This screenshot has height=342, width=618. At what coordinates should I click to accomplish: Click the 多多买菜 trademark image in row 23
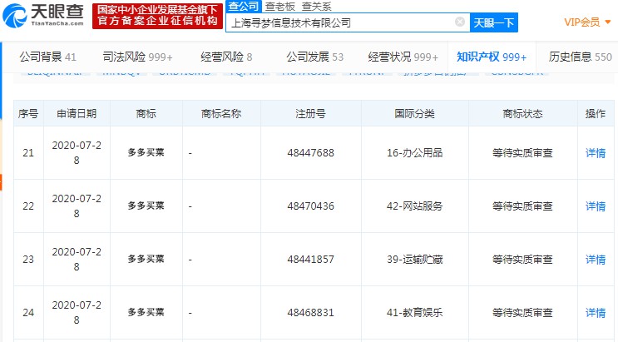[146, 259]
